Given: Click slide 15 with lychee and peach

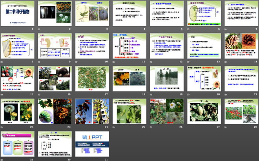Looking at the screenshot, I should [18, 79].
